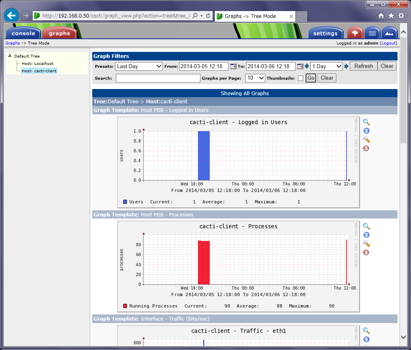
Task: Click the Processes graph image
Action: tap(238, 267)
